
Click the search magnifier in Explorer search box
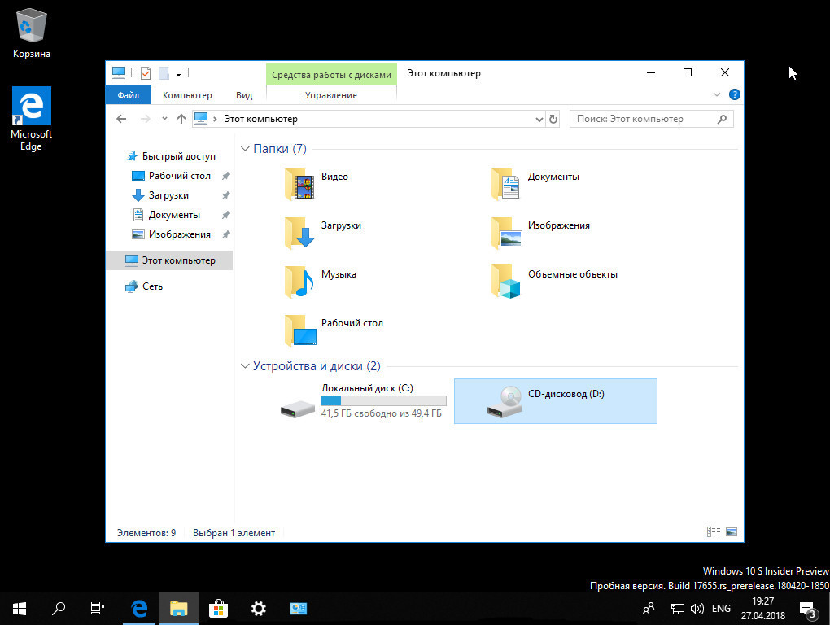click(x=722, y=119)
